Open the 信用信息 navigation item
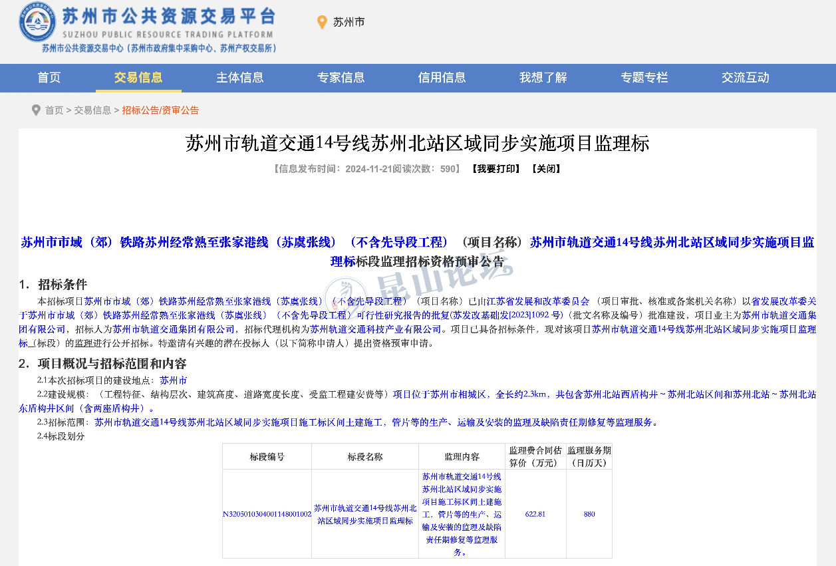 tap(442, 78)
